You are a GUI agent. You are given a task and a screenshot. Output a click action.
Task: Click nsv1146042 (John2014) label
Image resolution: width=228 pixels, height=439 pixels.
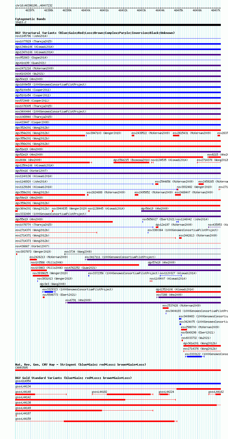(192, 219)
